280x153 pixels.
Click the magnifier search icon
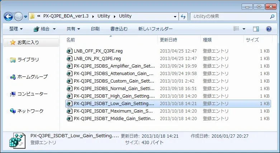pyautogui.click(x=272, y=16)
